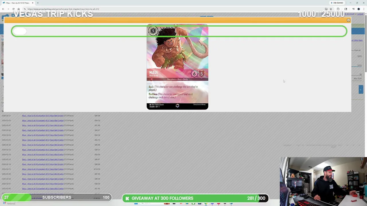Select the date 2026-02-24
This screenshot has height=206, width=367.
[6, 154]
